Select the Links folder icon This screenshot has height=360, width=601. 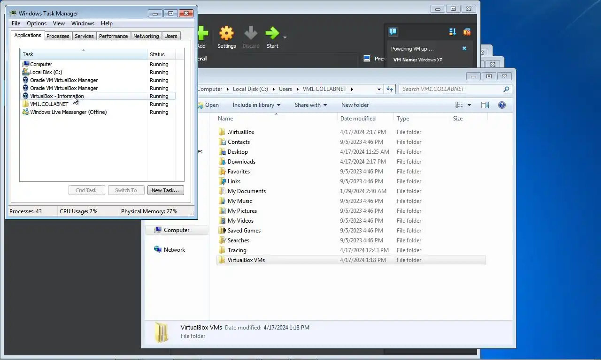[222, 181]
